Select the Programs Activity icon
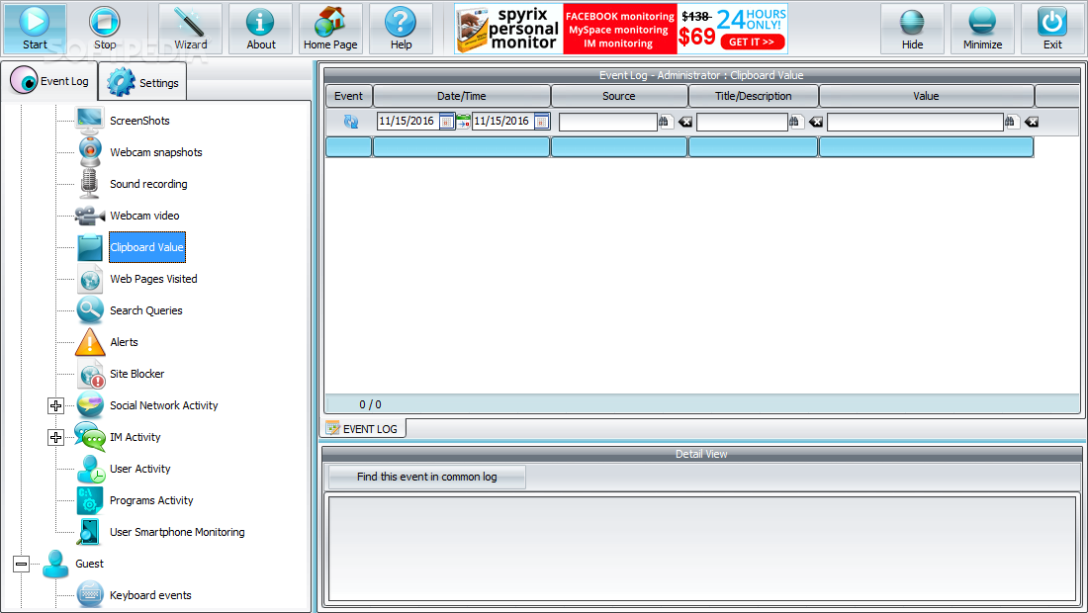 coord(90,500)
